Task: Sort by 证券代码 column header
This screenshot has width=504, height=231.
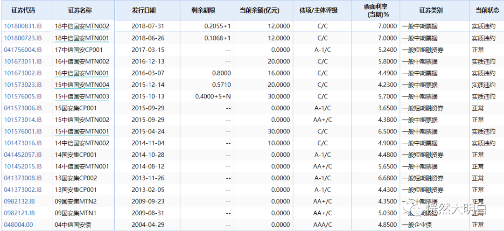Action: 23,10
